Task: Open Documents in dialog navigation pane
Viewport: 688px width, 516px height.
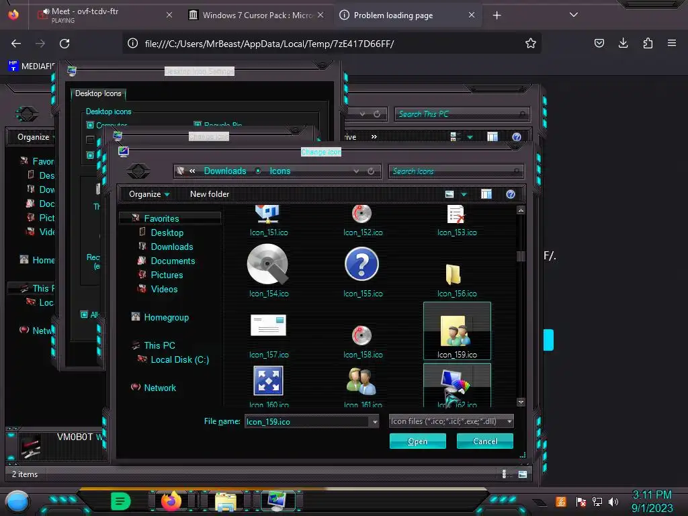Action: [173, 261]
